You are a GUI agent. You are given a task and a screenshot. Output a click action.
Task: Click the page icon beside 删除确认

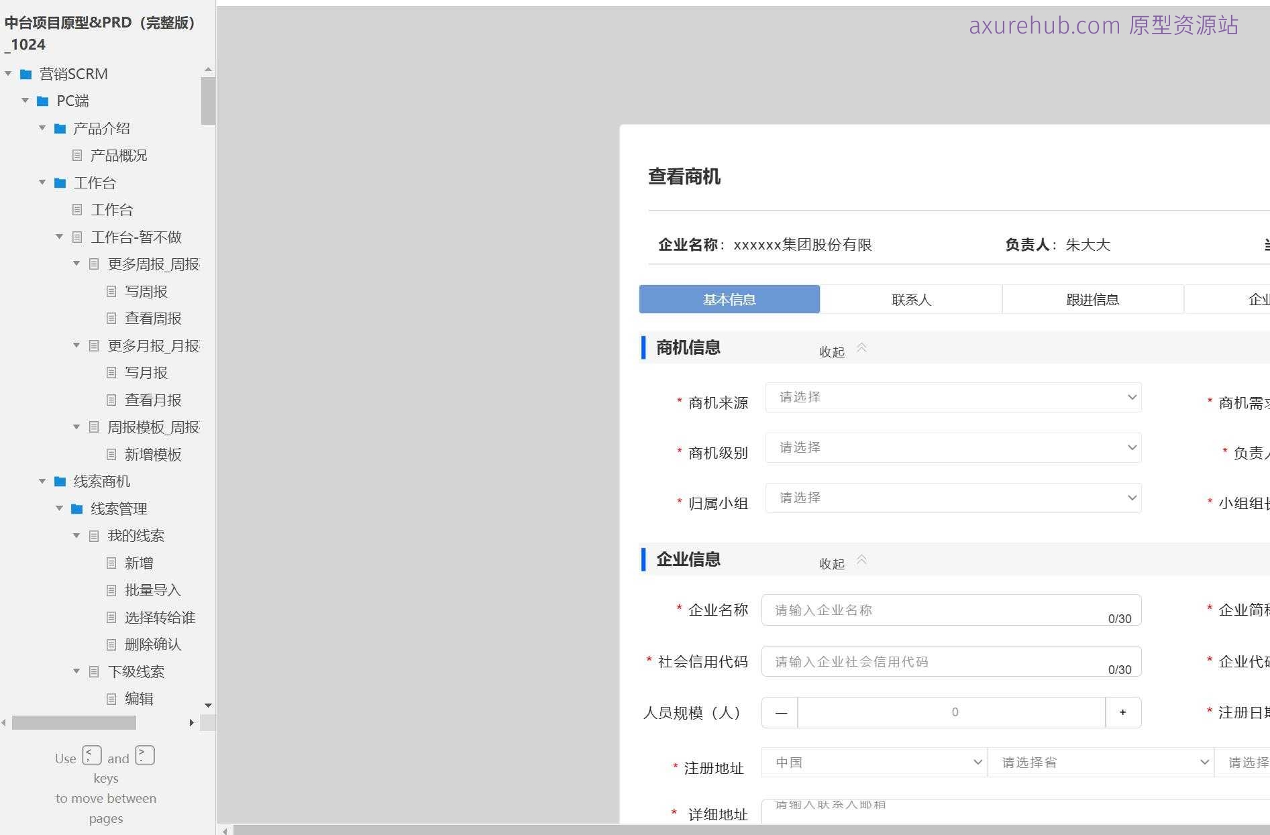click(110, 645)
